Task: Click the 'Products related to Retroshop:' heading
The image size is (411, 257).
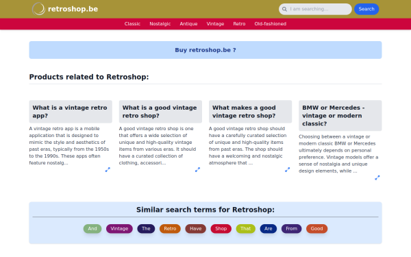Action: 89,77
